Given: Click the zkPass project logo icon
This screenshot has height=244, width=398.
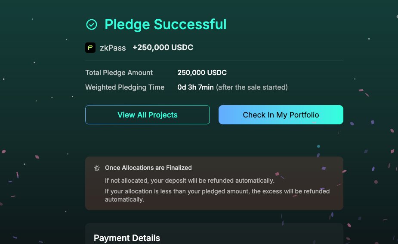Looking at the screenshot, I should tap(90, 48).
